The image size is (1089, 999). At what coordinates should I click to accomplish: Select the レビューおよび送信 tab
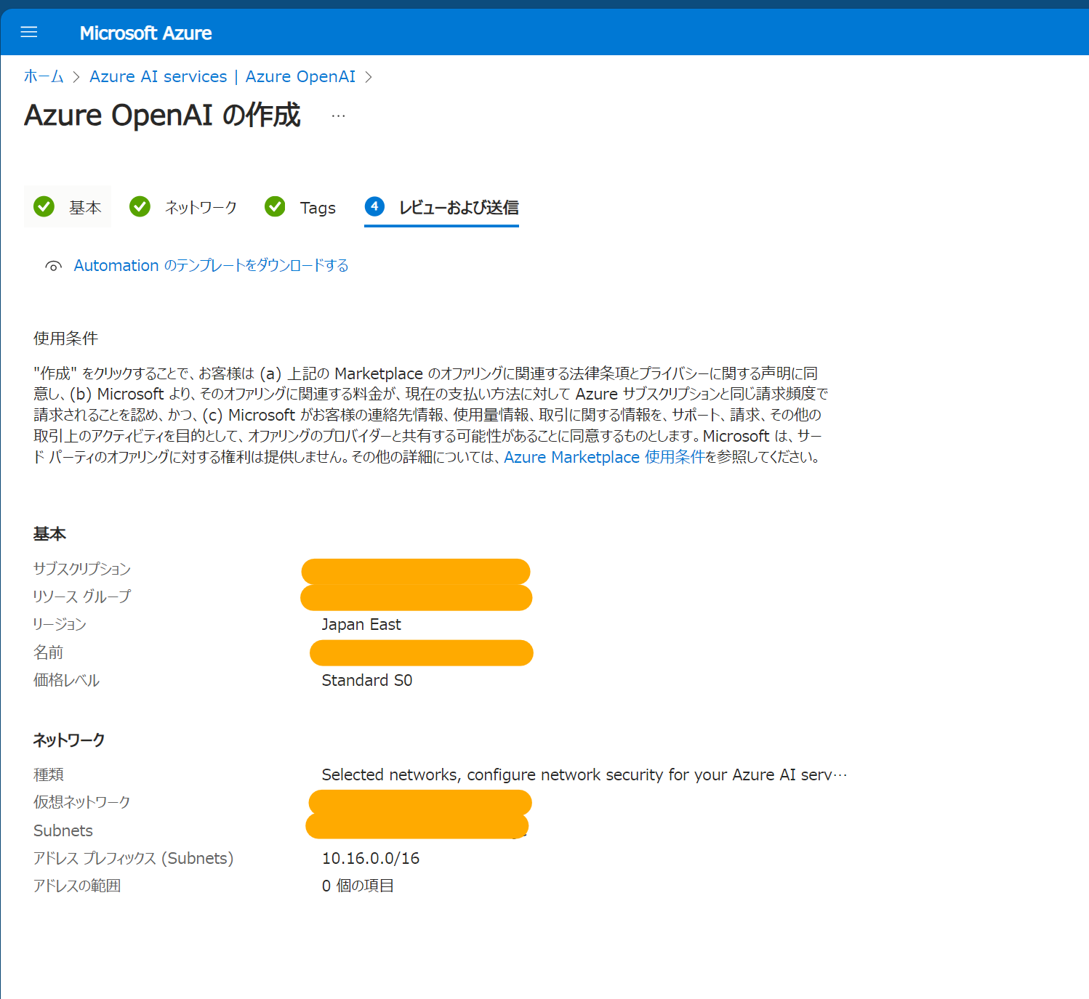coord(441,208)
